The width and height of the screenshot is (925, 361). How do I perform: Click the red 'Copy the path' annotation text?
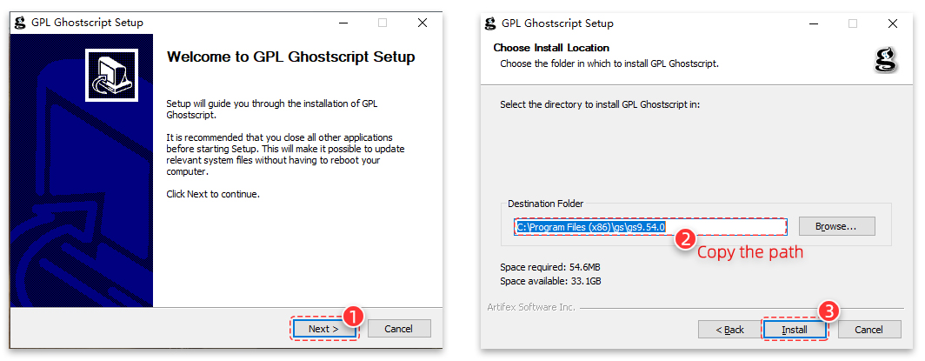750,252
